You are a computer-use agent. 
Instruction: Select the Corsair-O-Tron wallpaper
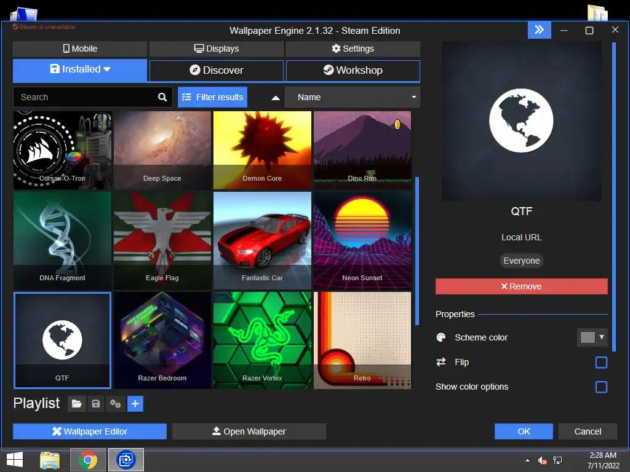click(62, 150)
